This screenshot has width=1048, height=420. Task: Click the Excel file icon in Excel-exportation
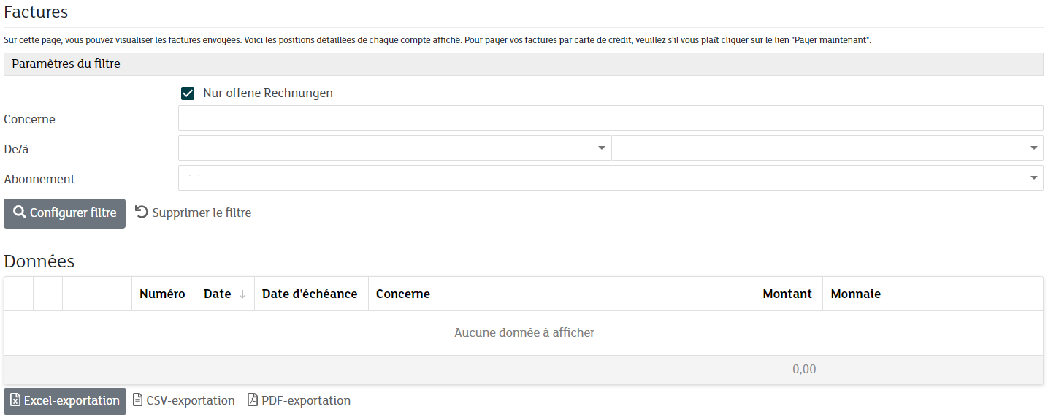click(x=15, y=400)
